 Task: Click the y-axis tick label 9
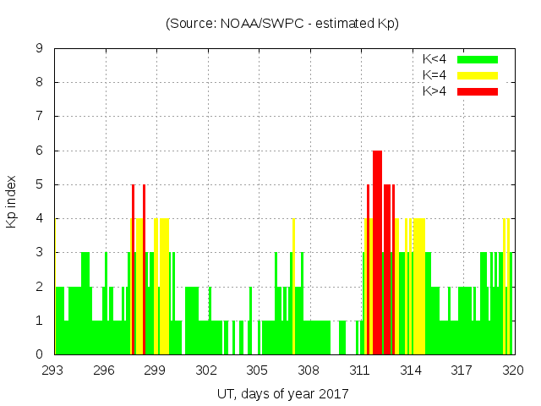click(39, 49)
